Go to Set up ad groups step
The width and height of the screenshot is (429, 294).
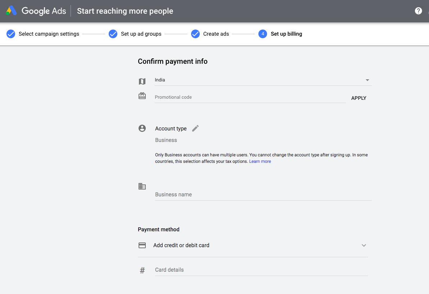(141, 34)
